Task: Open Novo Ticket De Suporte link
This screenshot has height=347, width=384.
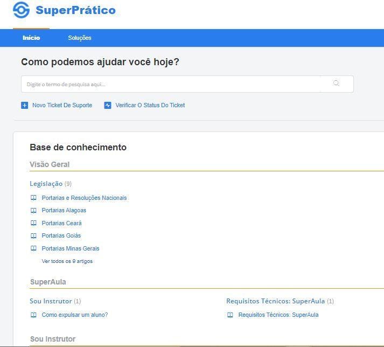Action: click(62, 105)
